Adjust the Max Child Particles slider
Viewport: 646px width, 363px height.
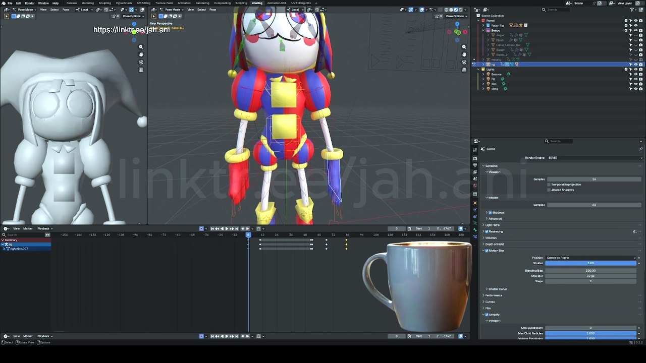(x=591, y=333)
